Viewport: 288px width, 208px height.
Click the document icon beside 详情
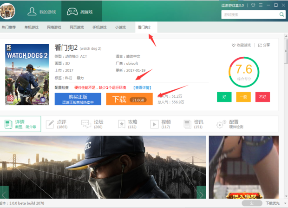coord(8,124)
